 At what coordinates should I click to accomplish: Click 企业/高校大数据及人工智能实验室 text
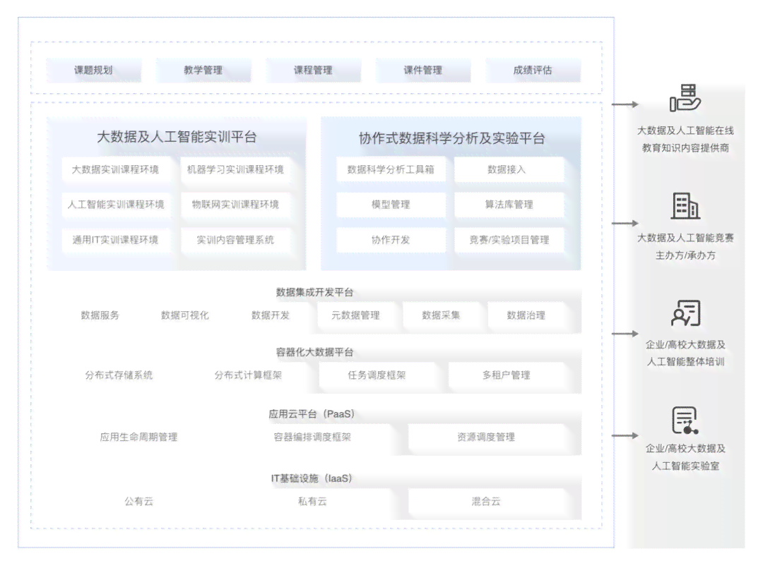click(x=685, y=457)
